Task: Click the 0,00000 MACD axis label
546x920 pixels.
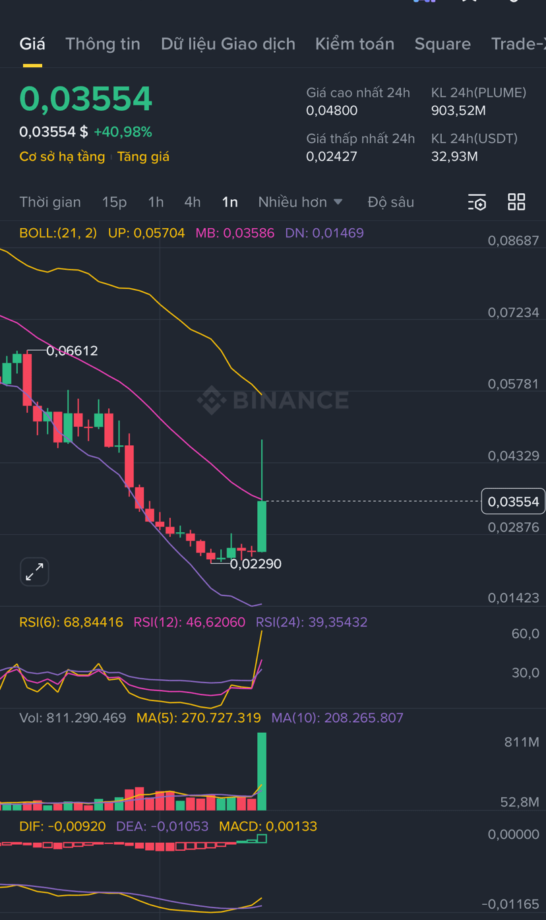Action: (513, 835)
